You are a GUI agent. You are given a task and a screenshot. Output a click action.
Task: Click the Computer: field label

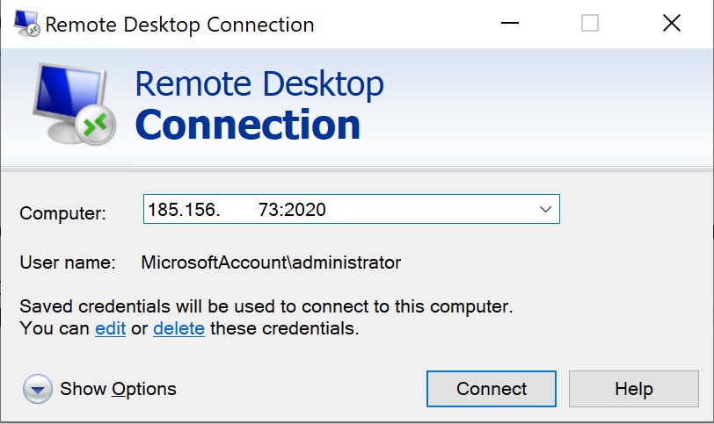pos(62,213)
